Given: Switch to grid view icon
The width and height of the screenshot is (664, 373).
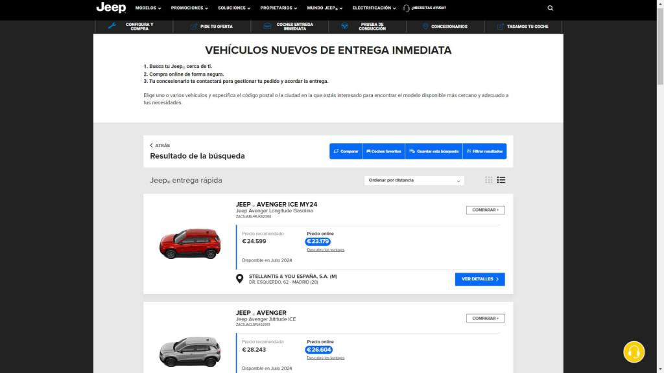Looking at the screenshot, I should pos(489,180).
